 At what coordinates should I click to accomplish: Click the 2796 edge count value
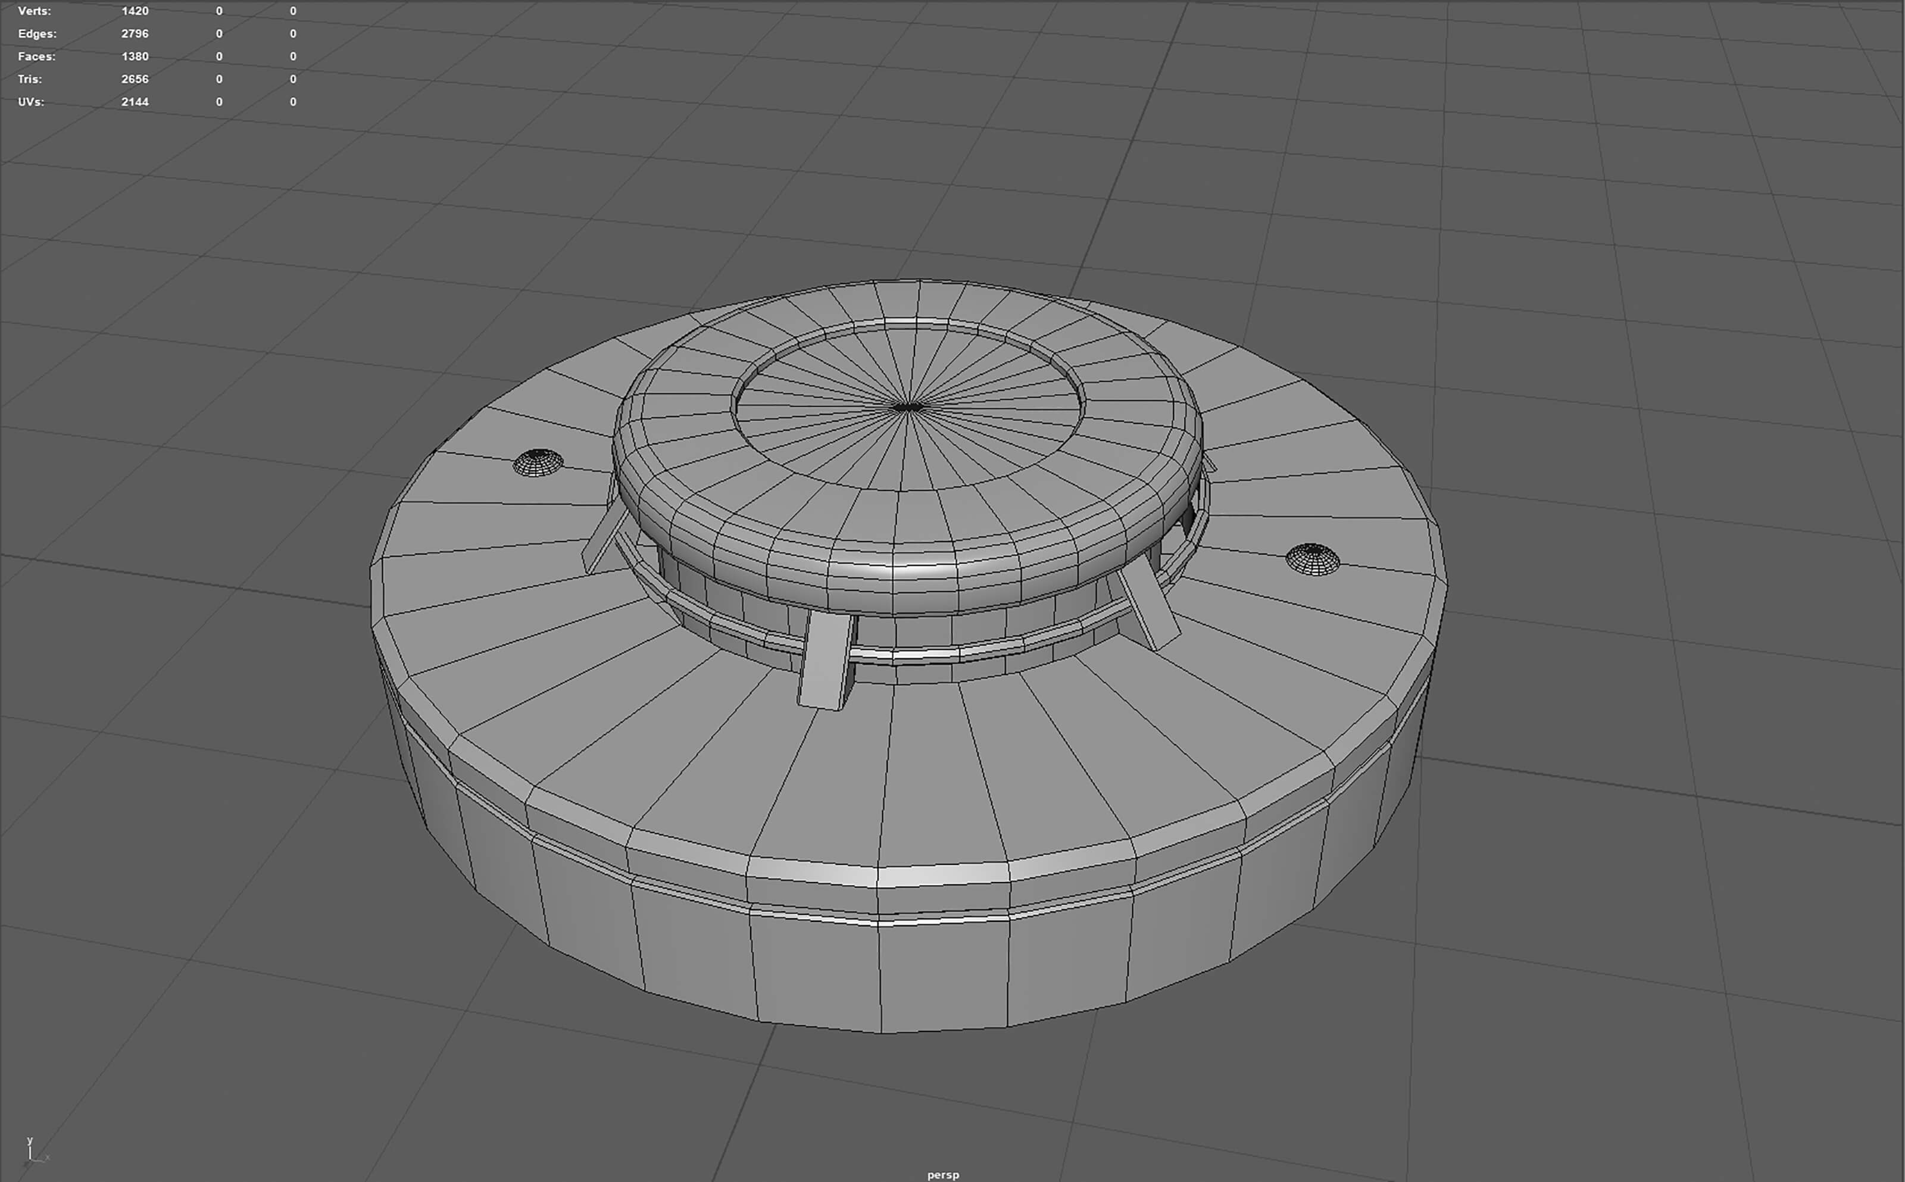click(x=135, y=33)
